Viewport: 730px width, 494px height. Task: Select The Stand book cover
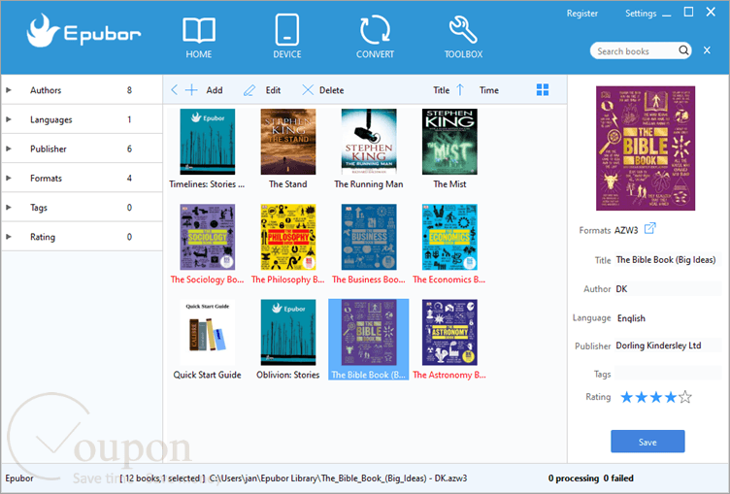click(x=288, y=142)
